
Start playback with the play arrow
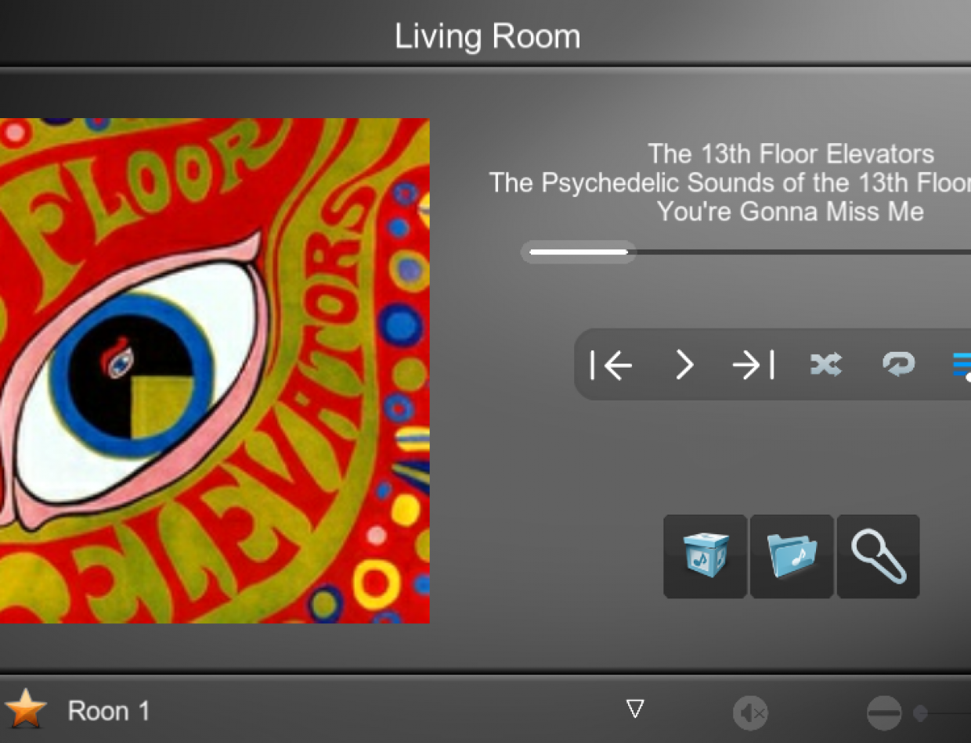click(x=684, y=364)
